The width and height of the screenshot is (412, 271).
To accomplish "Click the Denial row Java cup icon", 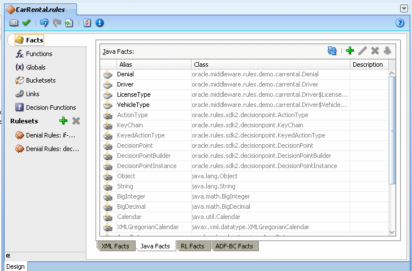I will coord(108,75).
